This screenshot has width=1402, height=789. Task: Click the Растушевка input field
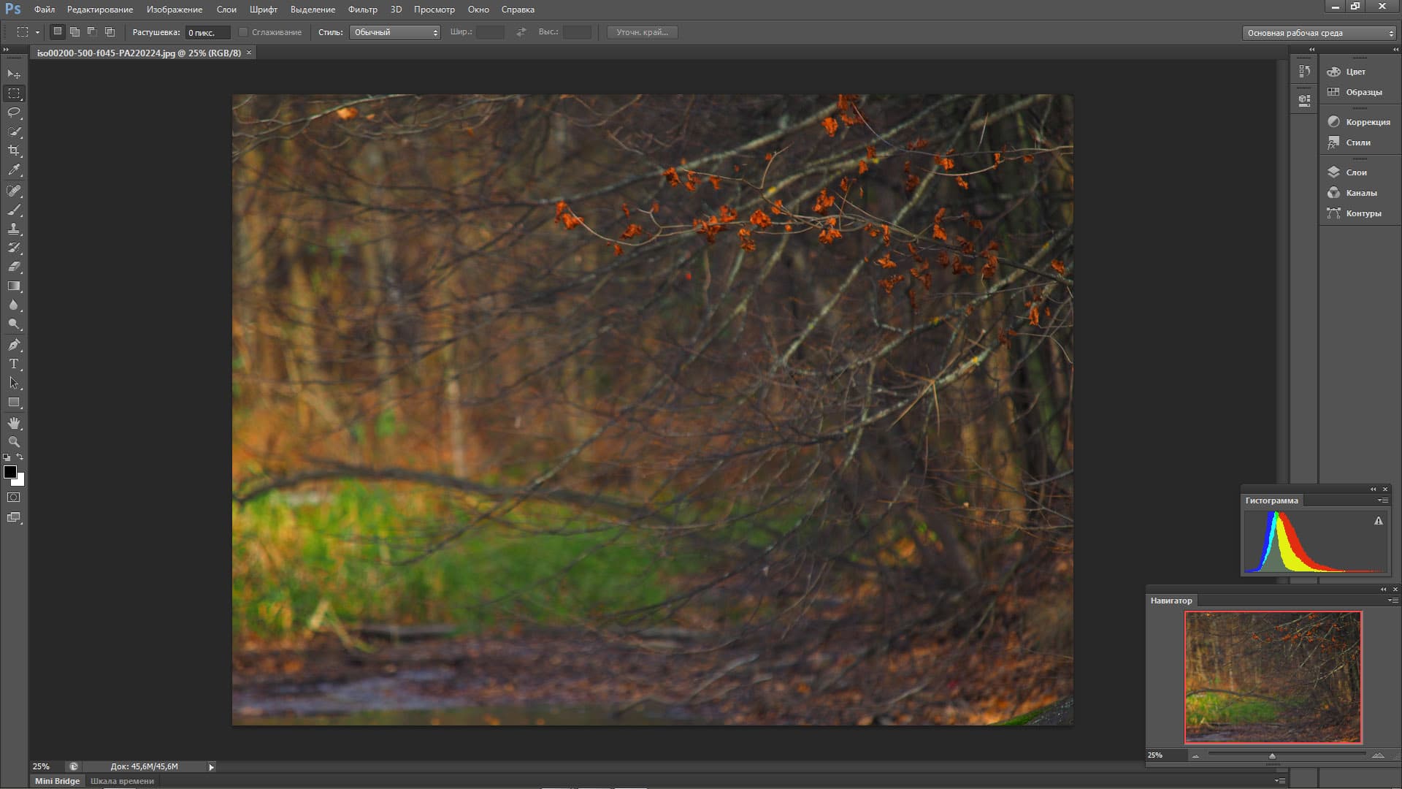[x=207, y=32]
